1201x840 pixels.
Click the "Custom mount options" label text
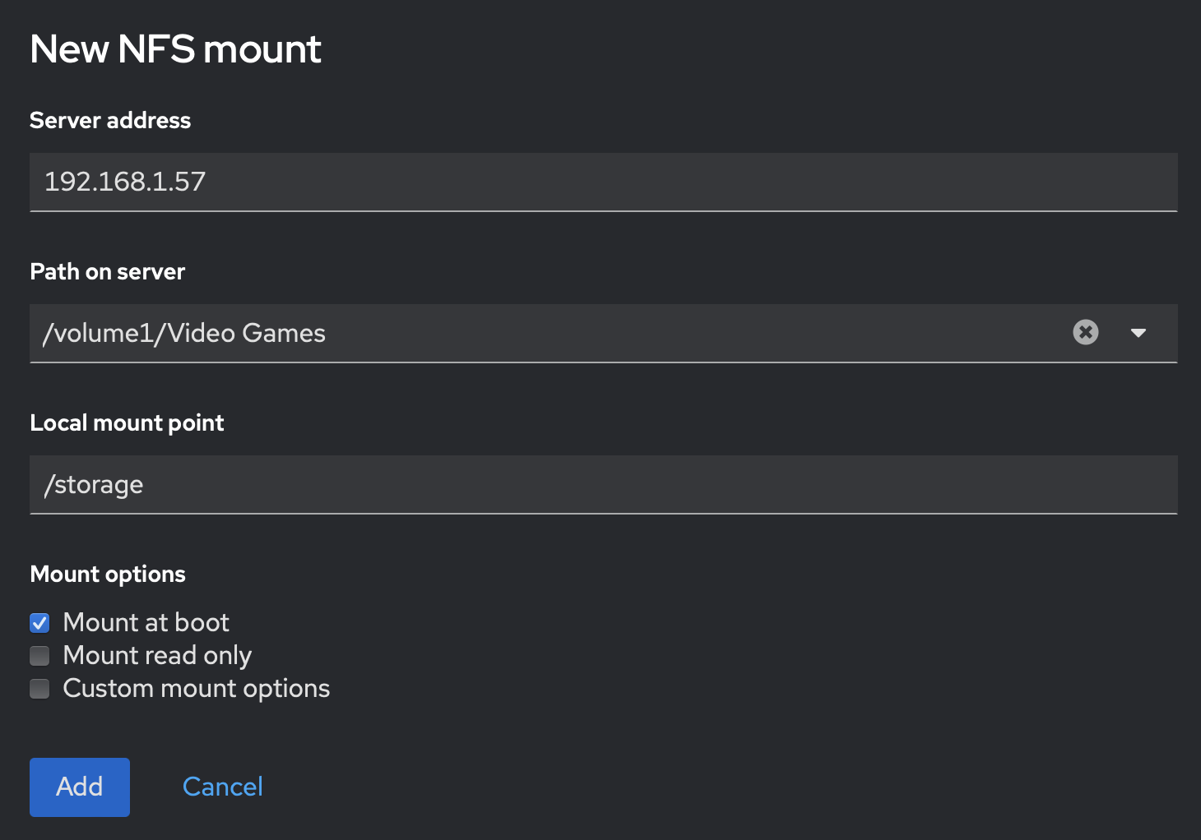point(196,689)
